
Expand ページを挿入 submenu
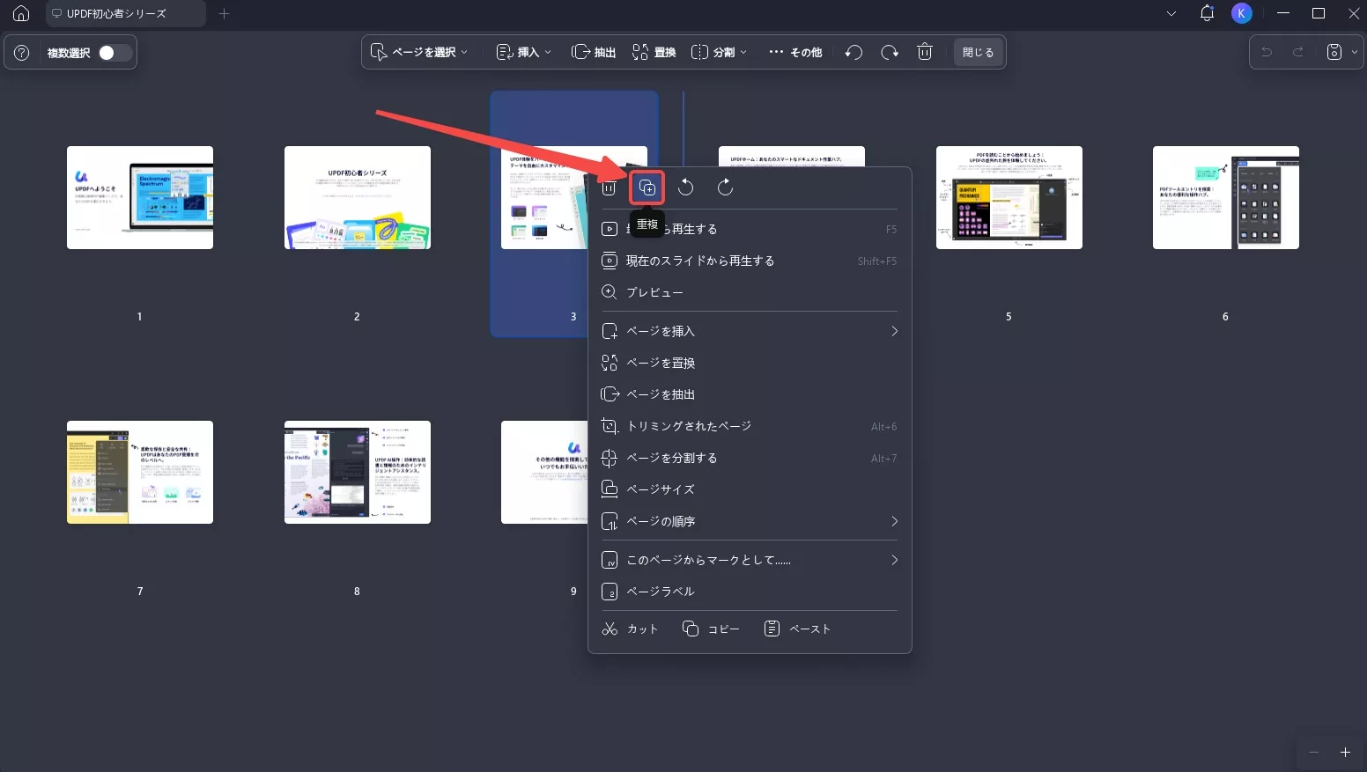[750, 331]
